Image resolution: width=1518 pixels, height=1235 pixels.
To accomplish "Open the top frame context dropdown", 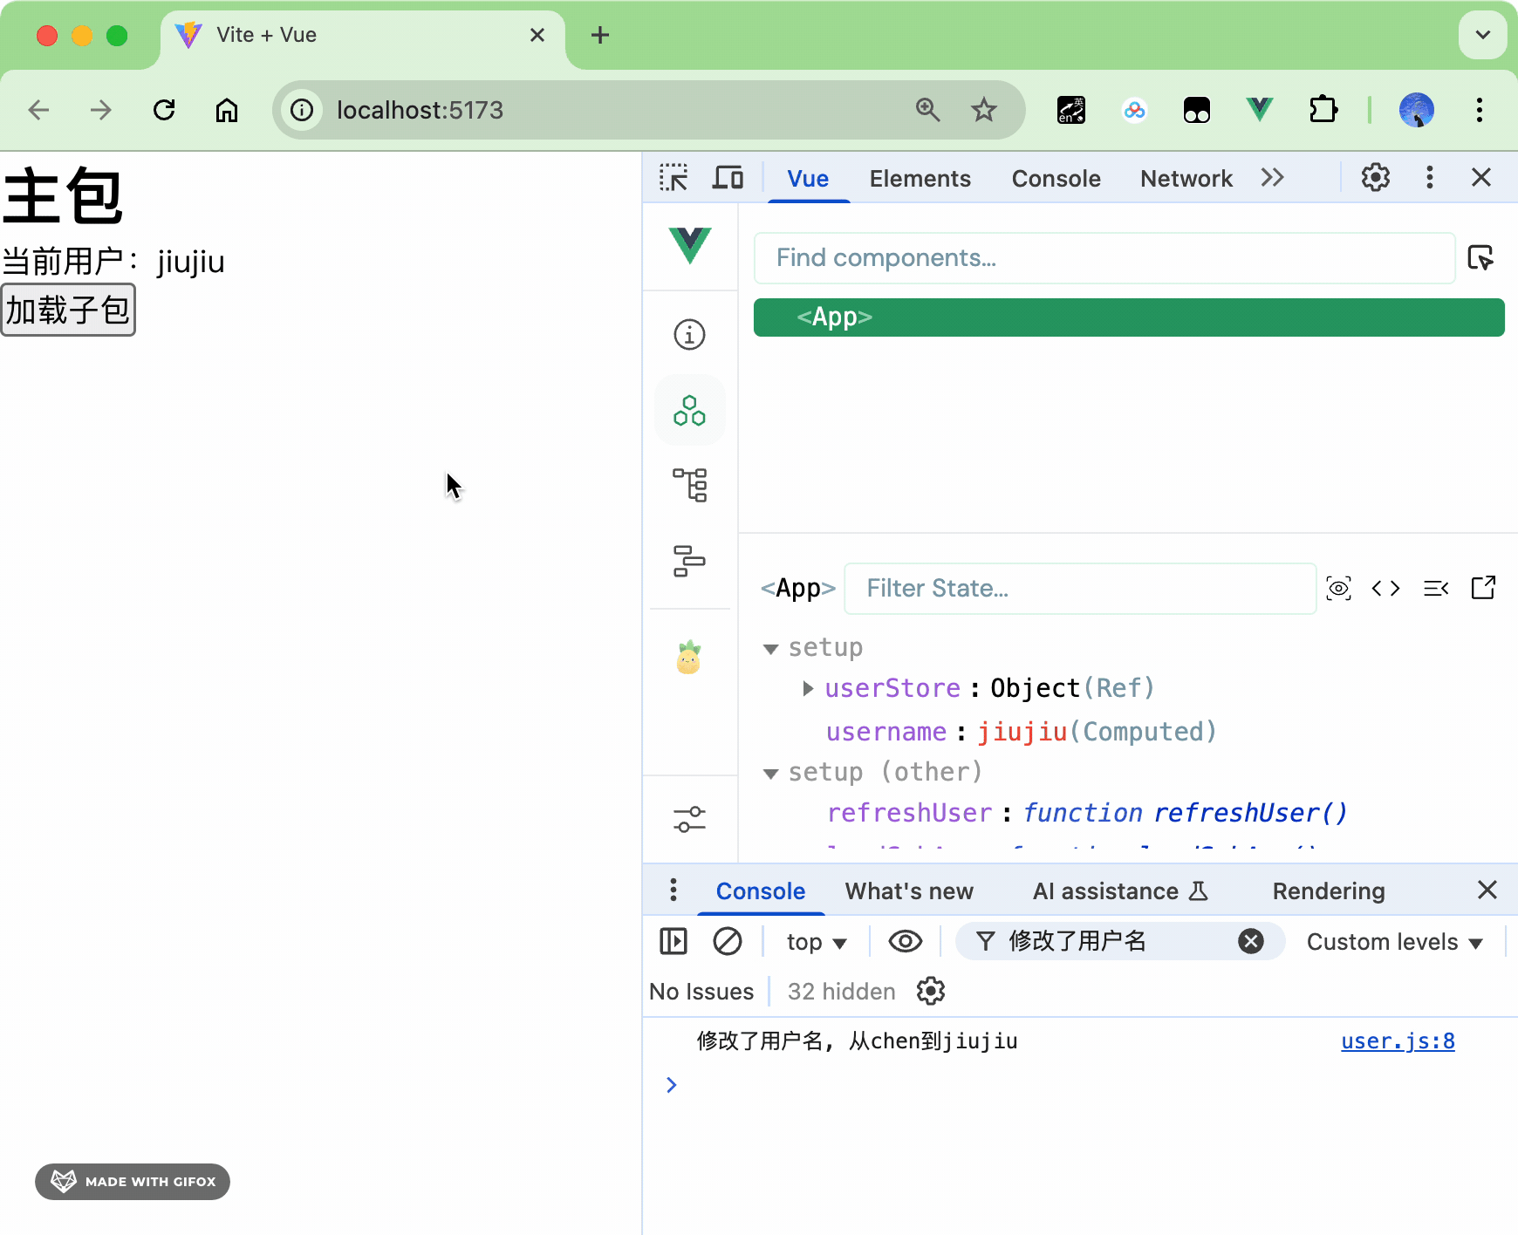I will (813, 941).
